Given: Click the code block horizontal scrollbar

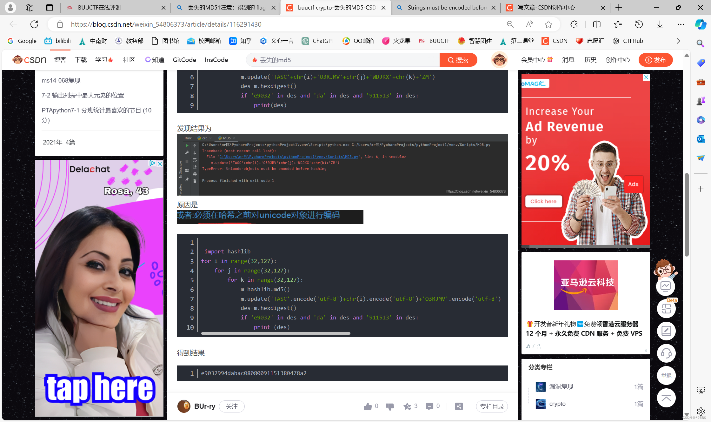Looking at the screenshot, I should tap(276, 333).
